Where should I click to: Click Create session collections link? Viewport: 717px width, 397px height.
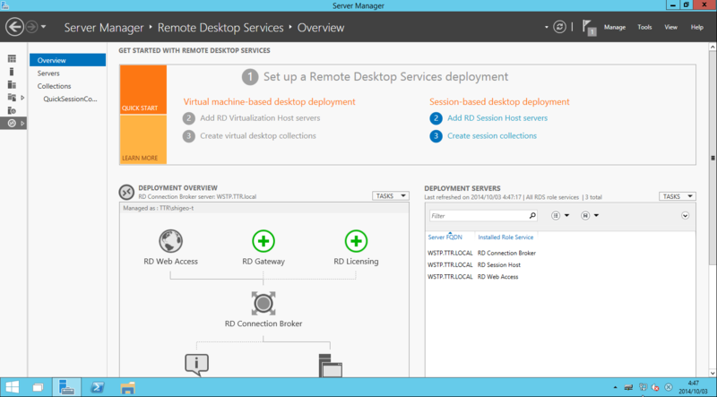click(x=492, y=136)
